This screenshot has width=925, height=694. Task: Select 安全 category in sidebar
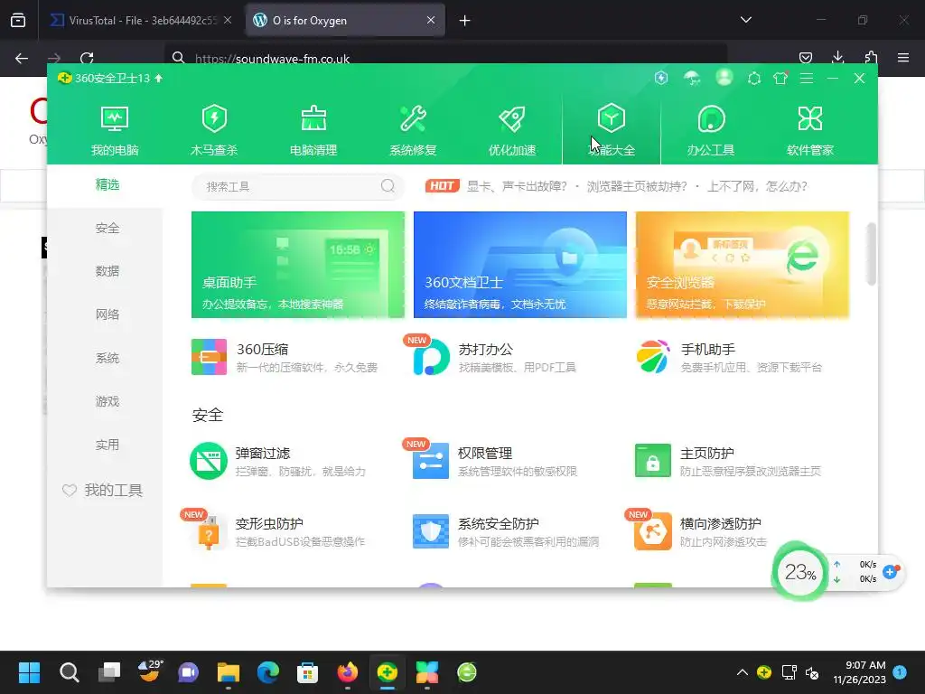click(107, 228)
